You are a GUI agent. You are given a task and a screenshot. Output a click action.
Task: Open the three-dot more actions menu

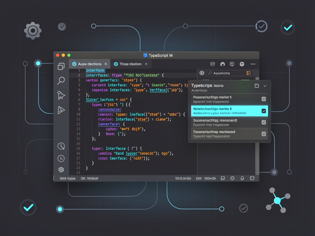click(253, 64)
